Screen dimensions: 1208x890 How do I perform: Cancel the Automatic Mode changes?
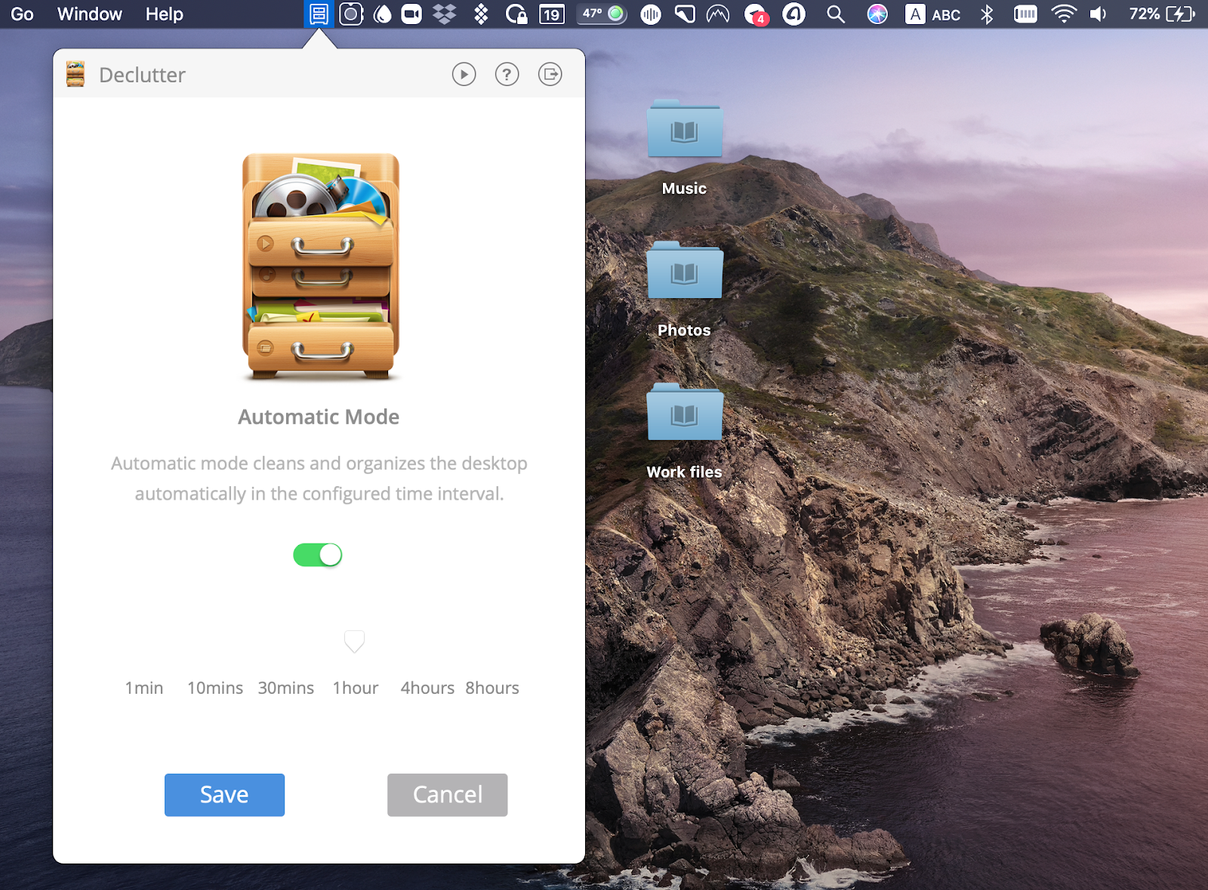pos(447,794)
